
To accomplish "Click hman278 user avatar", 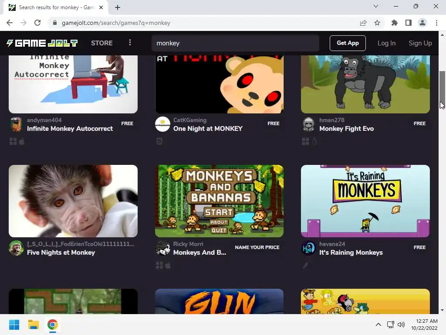I will 308,124.
